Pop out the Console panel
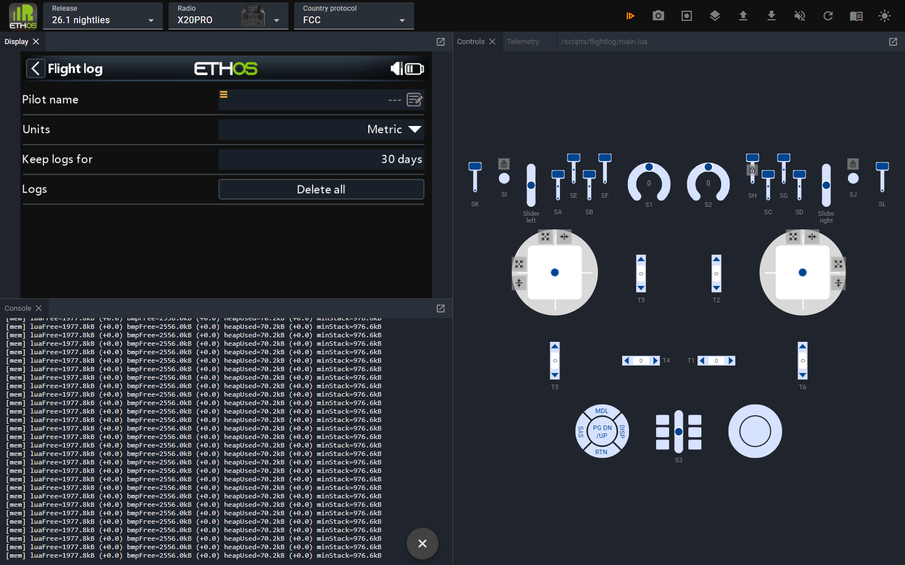 tap(441, 308)
